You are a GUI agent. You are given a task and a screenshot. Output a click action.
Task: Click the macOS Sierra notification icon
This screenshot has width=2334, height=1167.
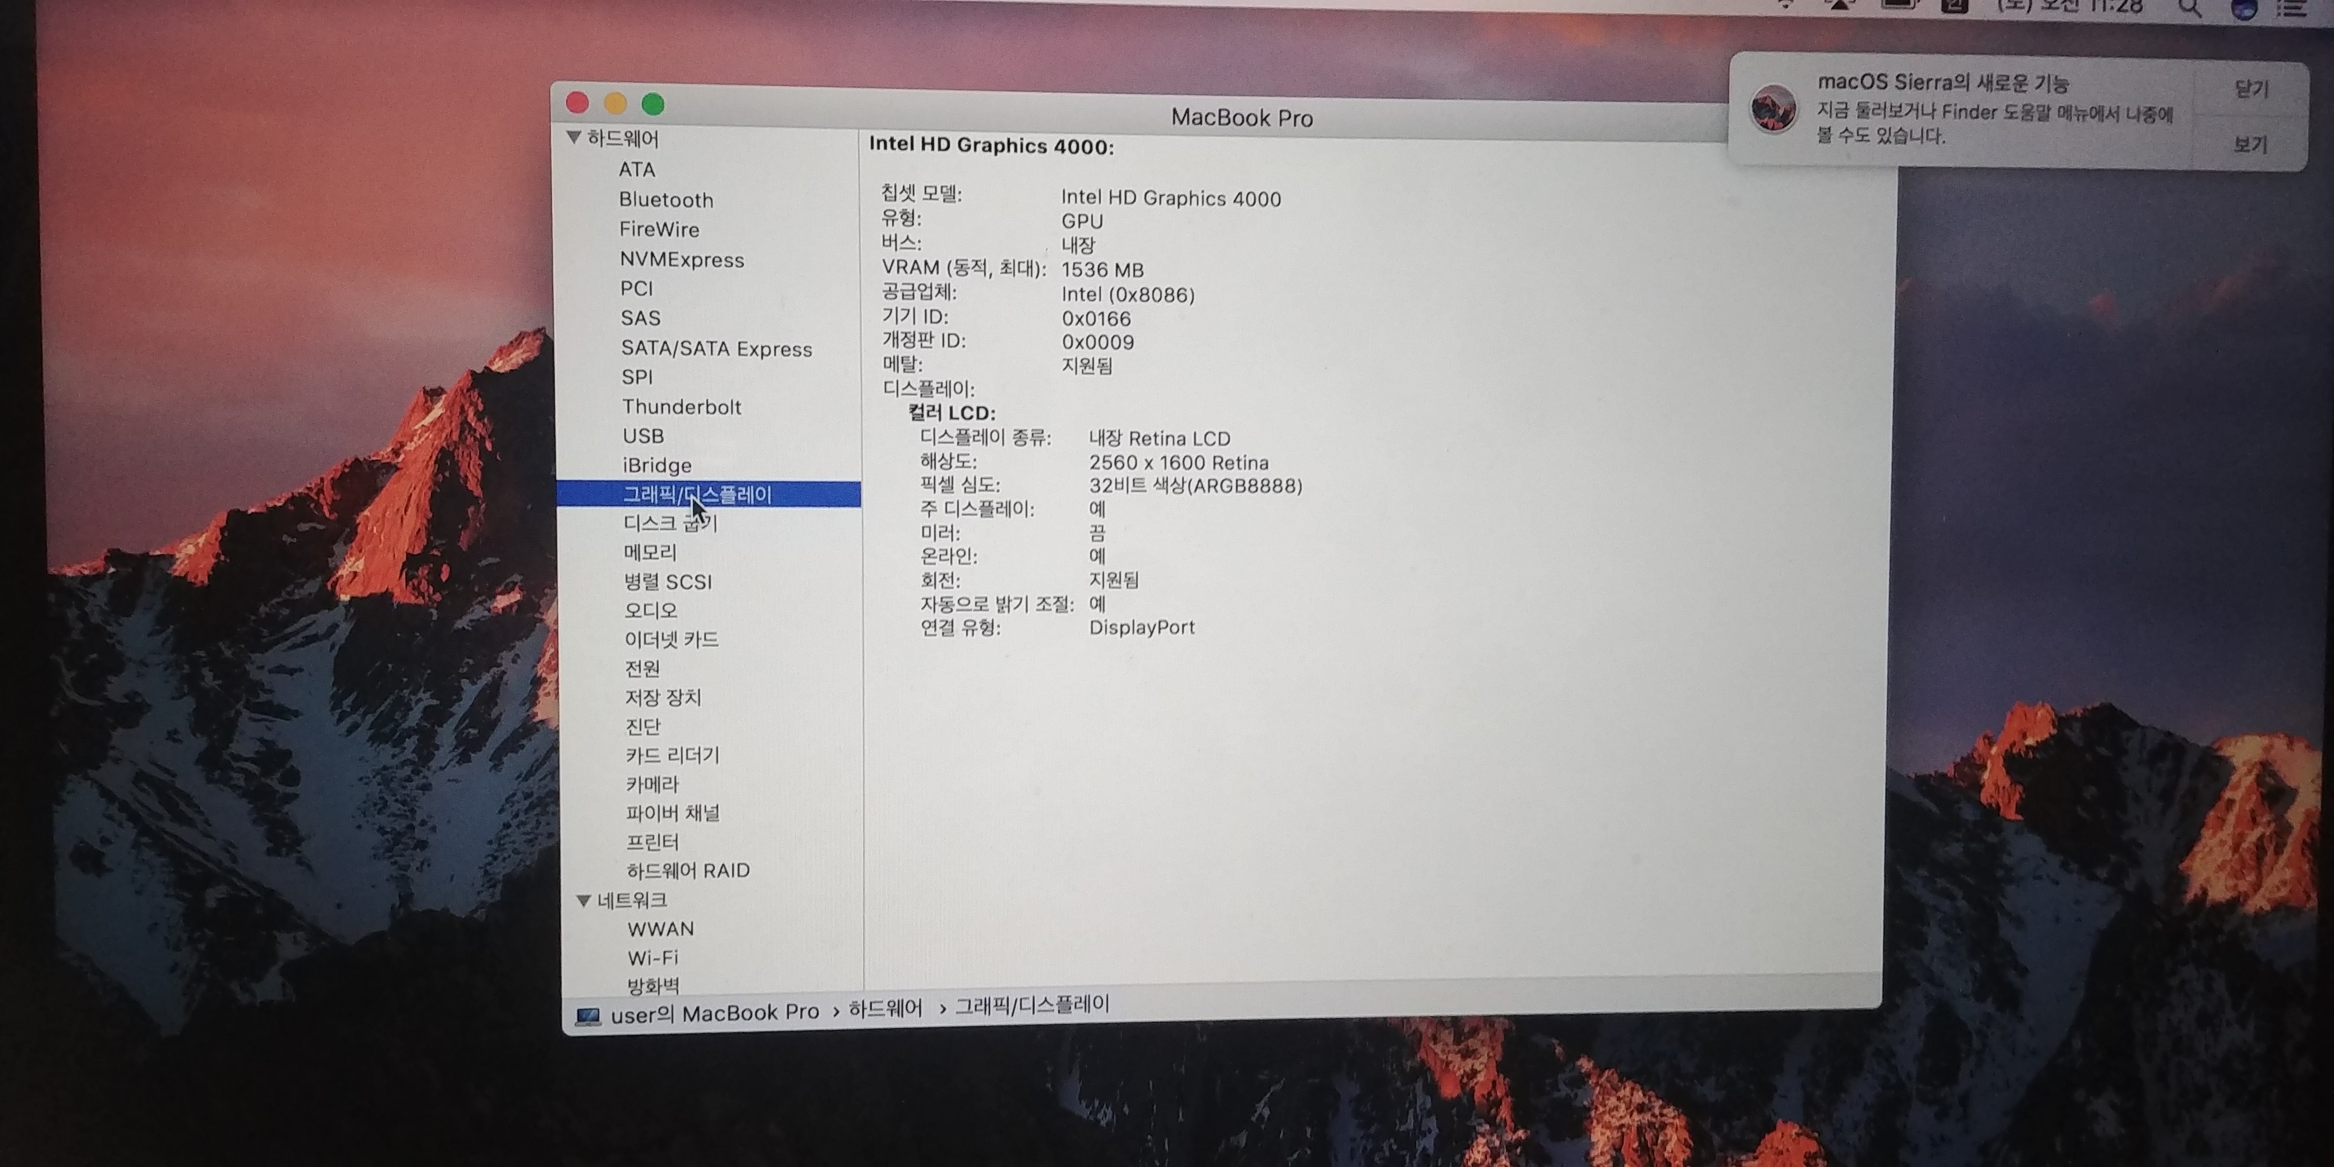point(1772,109)
